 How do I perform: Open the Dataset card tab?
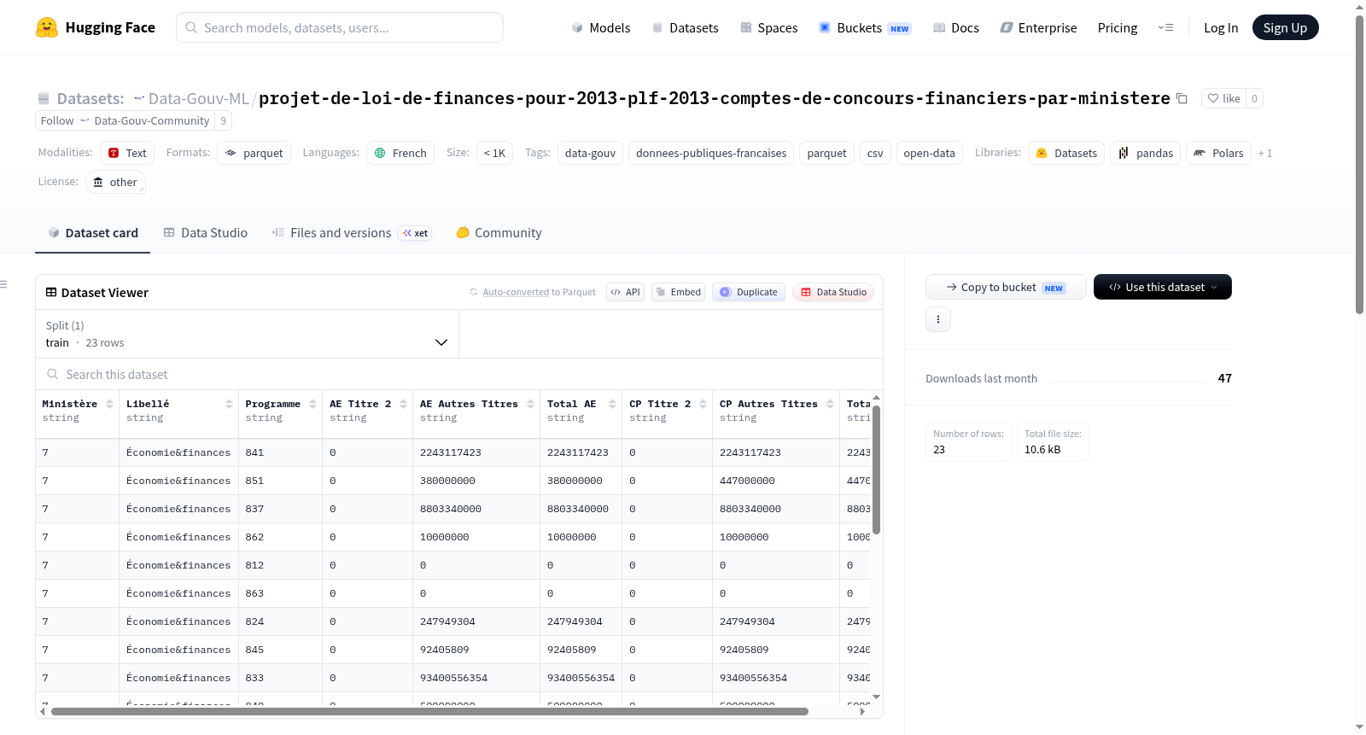coord(92,233)
